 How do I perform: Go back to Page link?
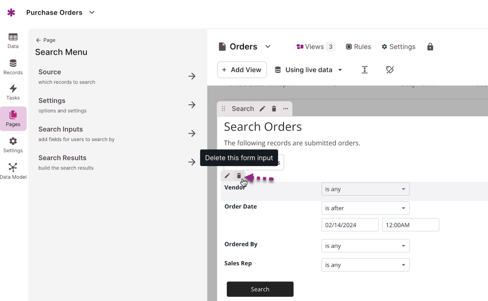[x=46, y=40]
